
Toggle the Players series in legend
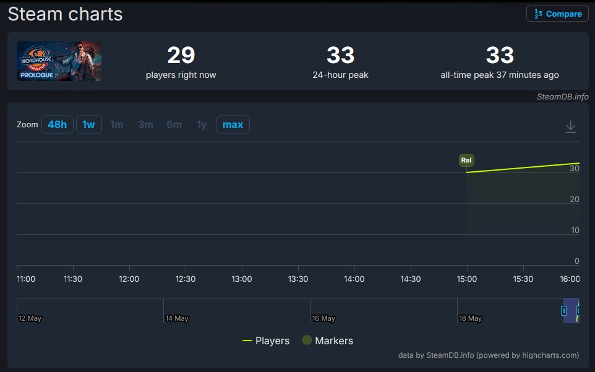click(265, 340)
